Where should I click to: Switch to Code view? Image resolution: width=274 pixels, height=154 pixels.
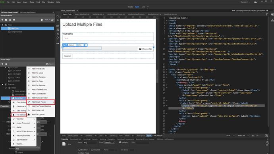point(131,7)
